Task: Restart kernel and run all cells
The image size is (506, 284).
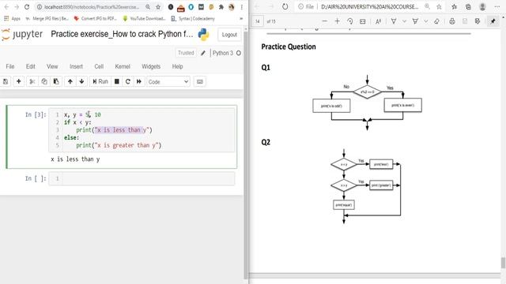Action: click(x=139, y=81)
